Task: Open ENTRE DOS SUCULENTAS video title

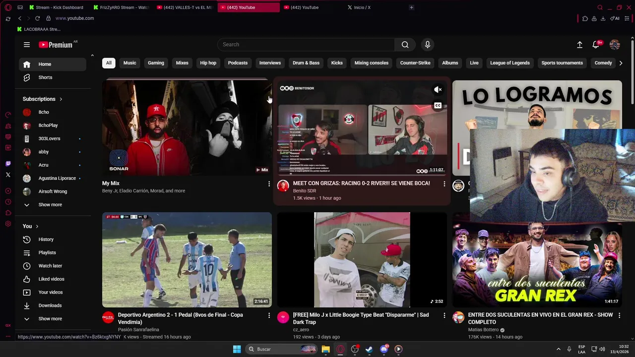Action: coord(541,318)
